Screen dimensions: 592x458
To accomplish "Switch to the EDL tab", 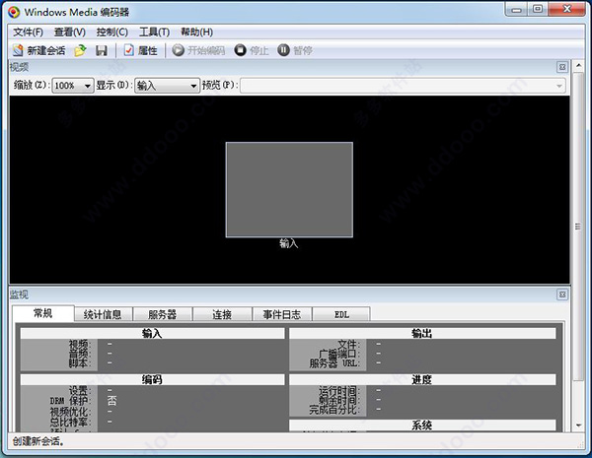I will tap(341, 314).
